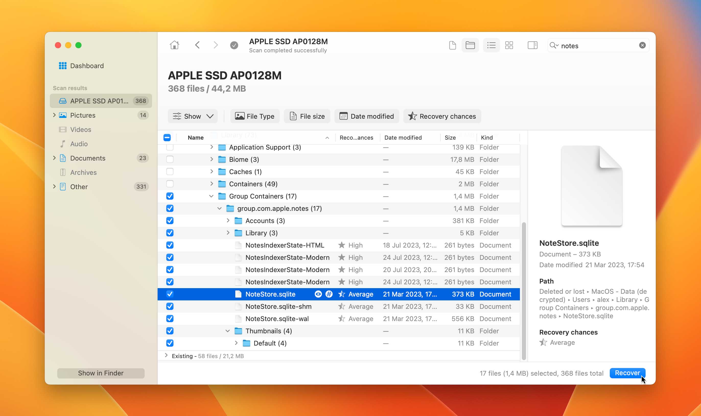701x416 pixels.
Task: Uncheck the group.com.apple.notes checkbox
Action: 170,209
